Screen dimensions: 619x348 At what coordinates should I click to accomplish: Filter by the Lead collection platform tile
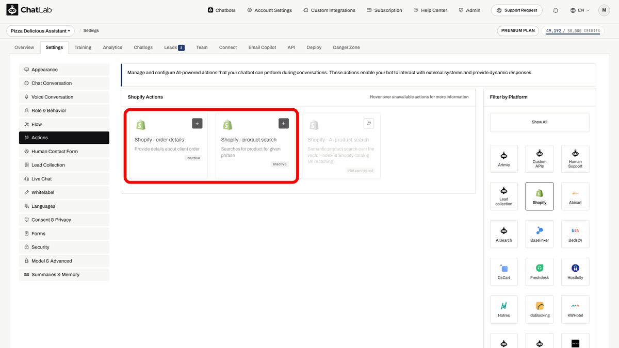(504, 196)
